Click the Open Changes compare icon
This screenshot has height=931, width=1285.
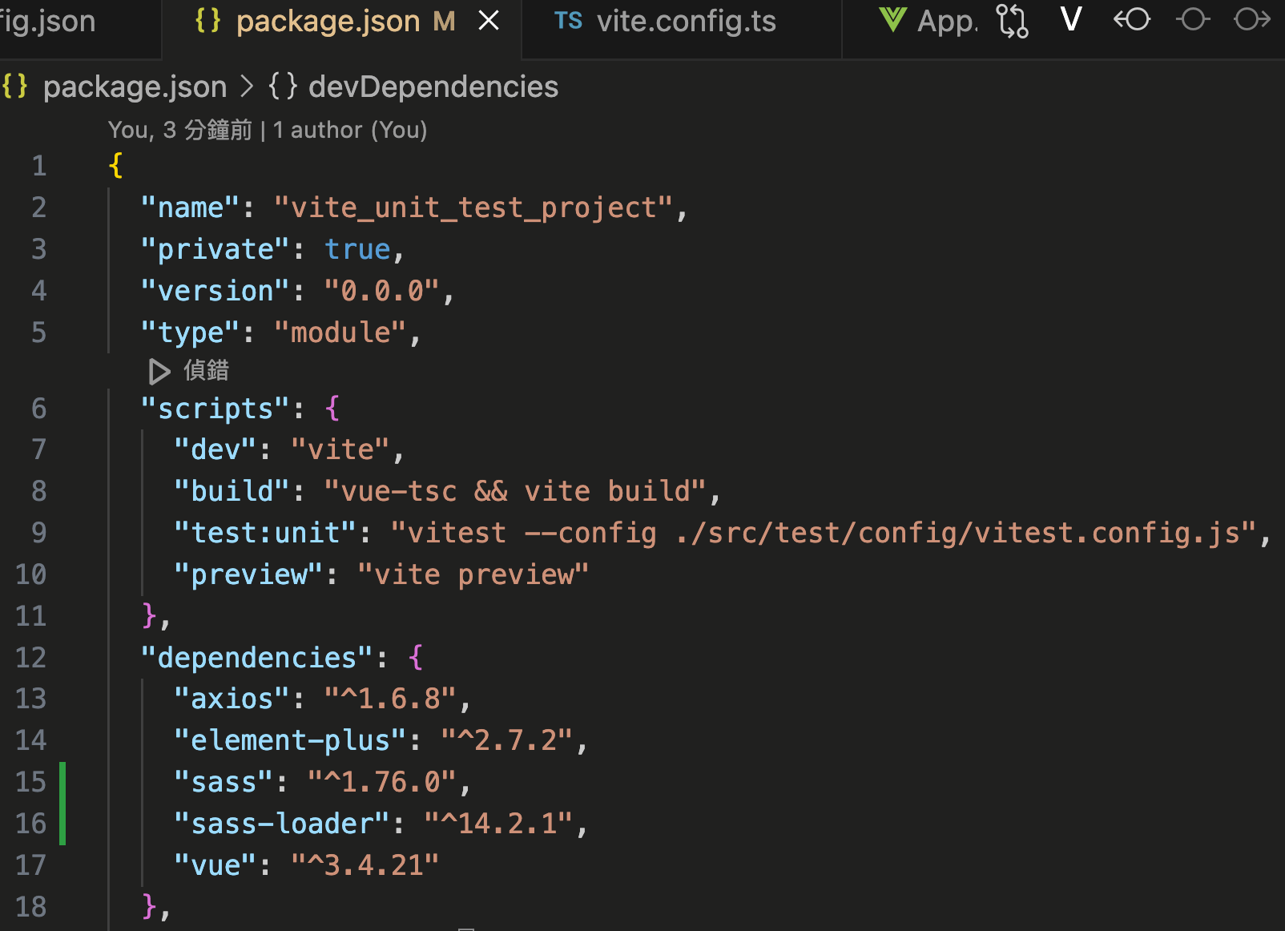1013,21
